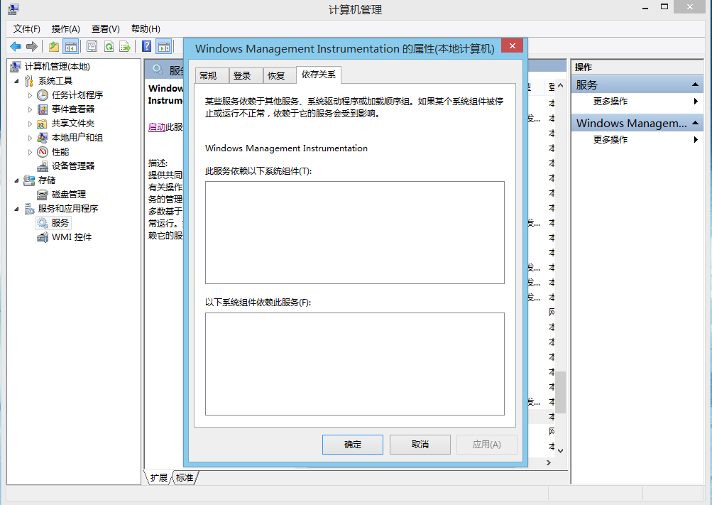Screen dimensions: 712x505
Task: Open 设备管理器 tree item
Action: point(72,165)
